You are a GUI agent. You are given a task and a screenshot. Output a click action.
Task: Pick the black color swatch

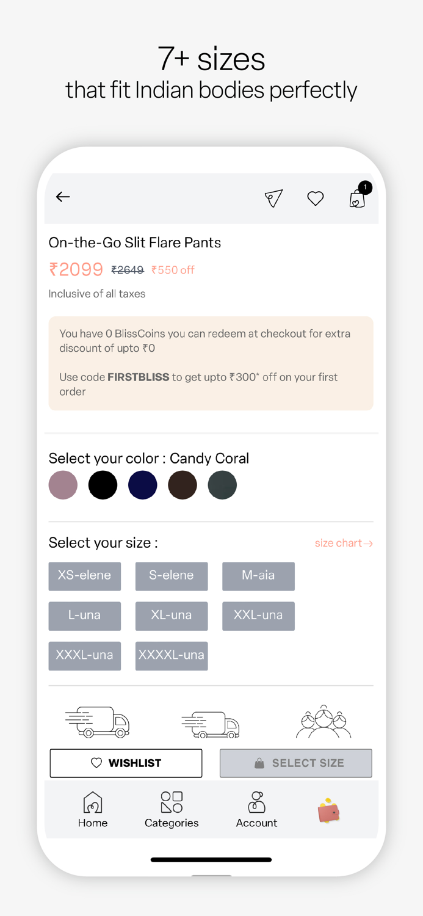point(103,485)
